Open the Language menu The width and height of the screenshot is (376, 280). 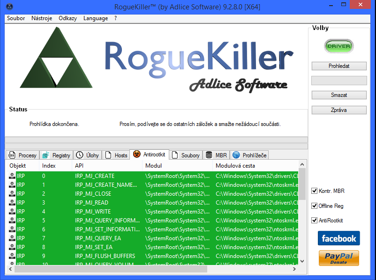[x=96, y=18]
